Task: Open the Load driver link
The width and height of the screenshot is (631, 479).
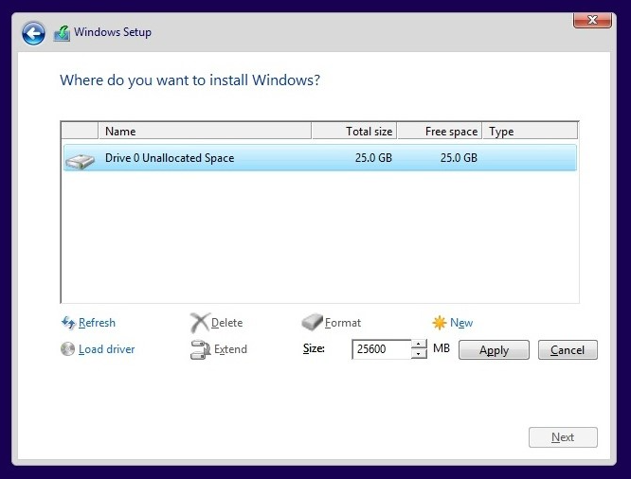Action: (x=107, y=349)
